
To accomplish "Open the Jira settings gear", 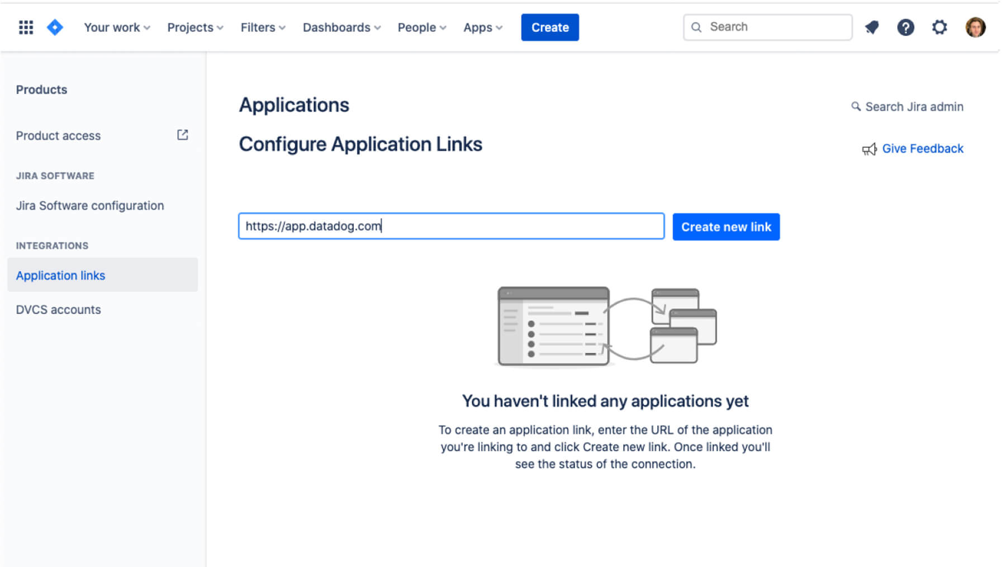I will coord(939,27).
